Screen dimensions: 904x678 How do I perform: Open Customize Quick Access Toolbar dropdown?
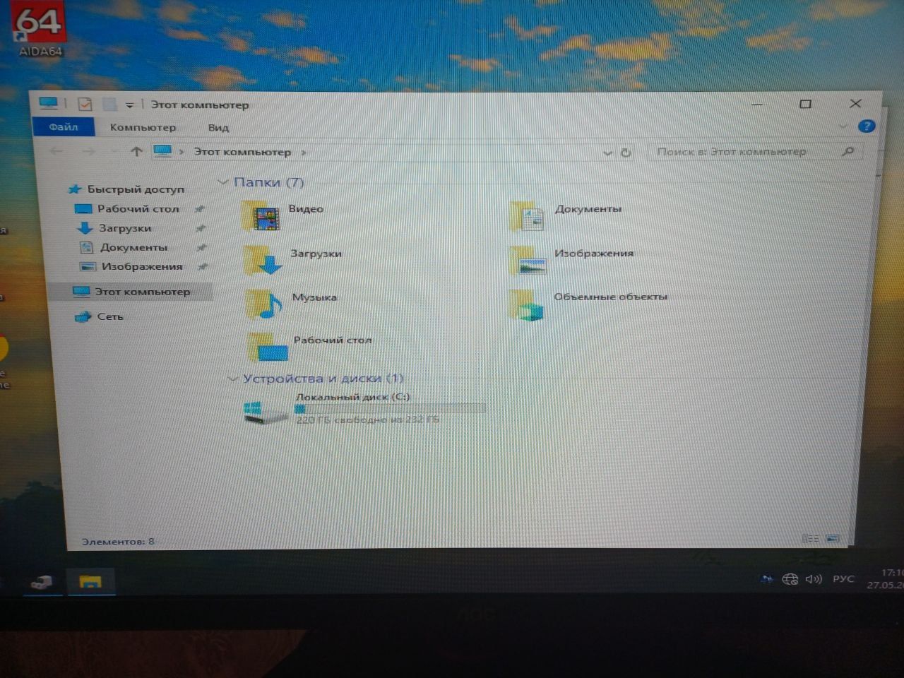pos(129,105)
